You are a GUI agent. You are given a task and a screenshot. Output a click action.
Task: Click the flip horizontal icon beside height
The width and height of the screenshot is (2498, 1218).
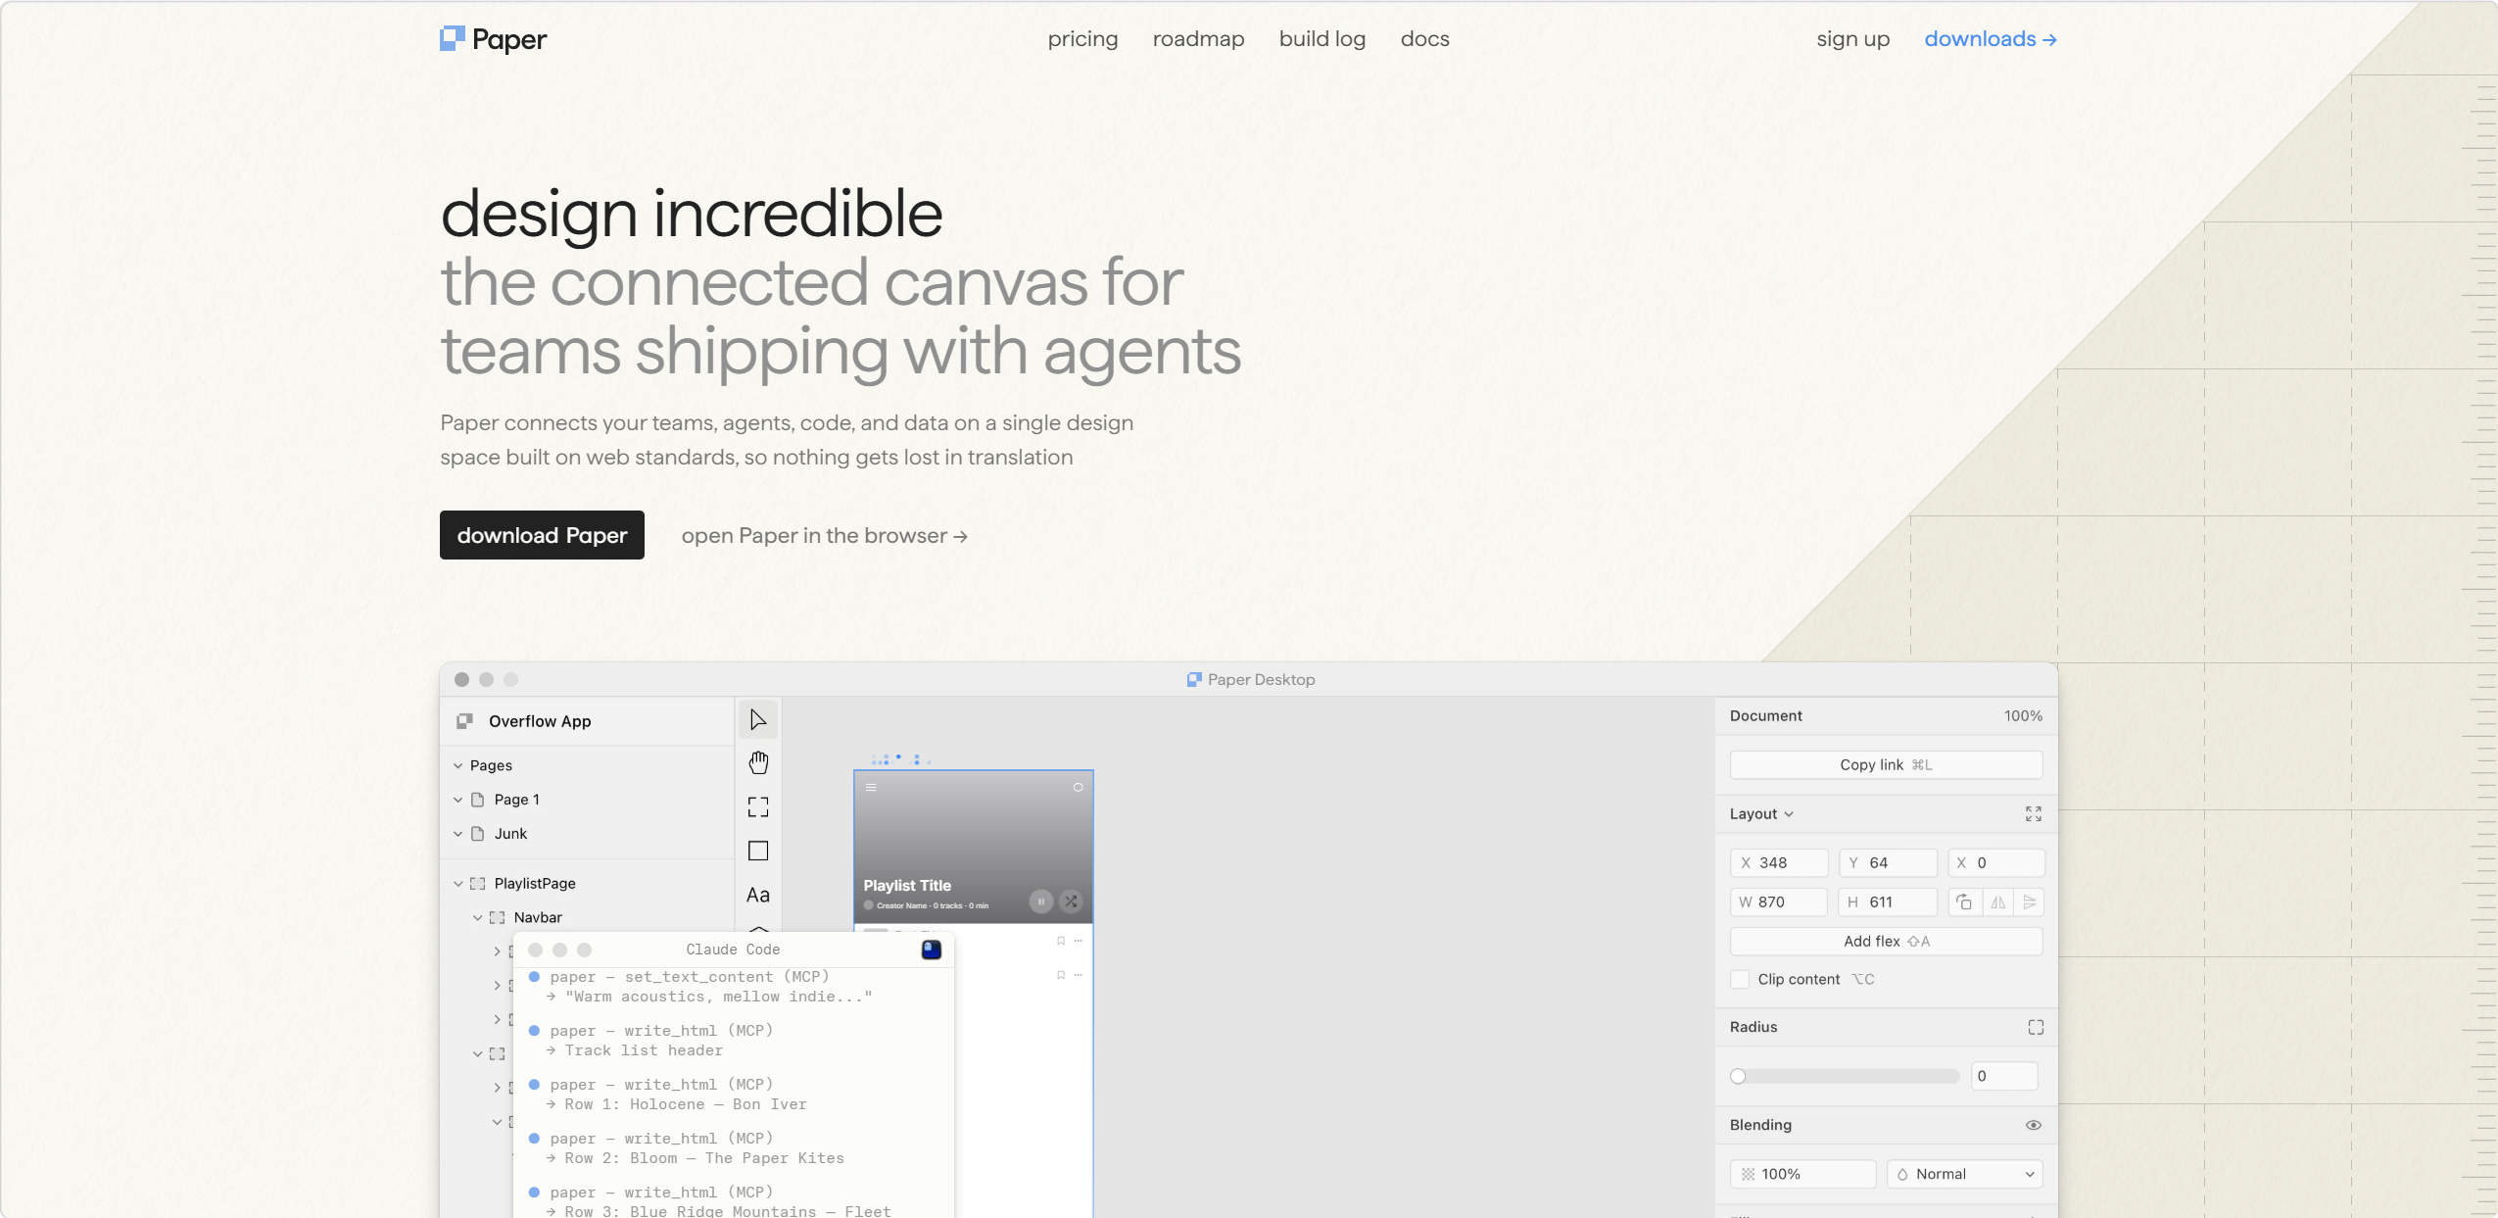(1998, 901)
